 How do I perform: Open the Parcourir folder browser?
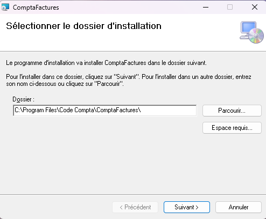(232, 111)
